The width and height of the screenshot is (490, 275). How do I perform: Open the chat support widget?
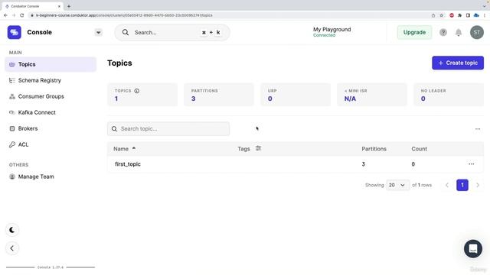pos(473,249)
